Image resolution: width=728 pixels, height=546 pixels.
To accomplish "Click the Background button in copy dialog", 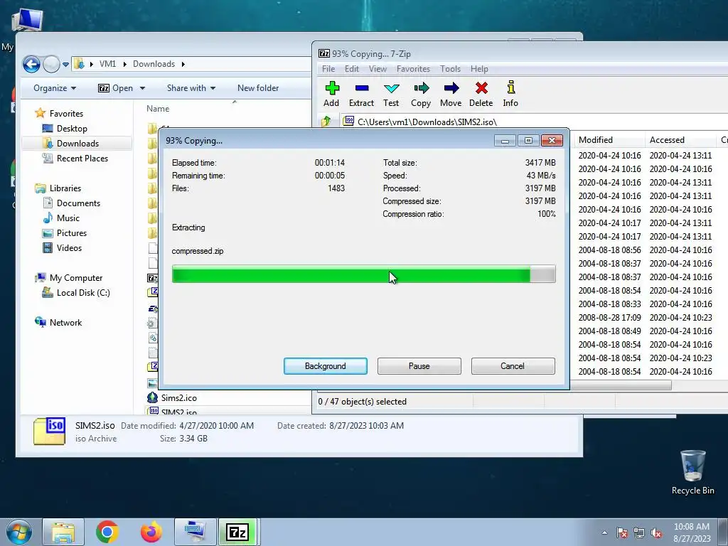I will click(326, 366).
